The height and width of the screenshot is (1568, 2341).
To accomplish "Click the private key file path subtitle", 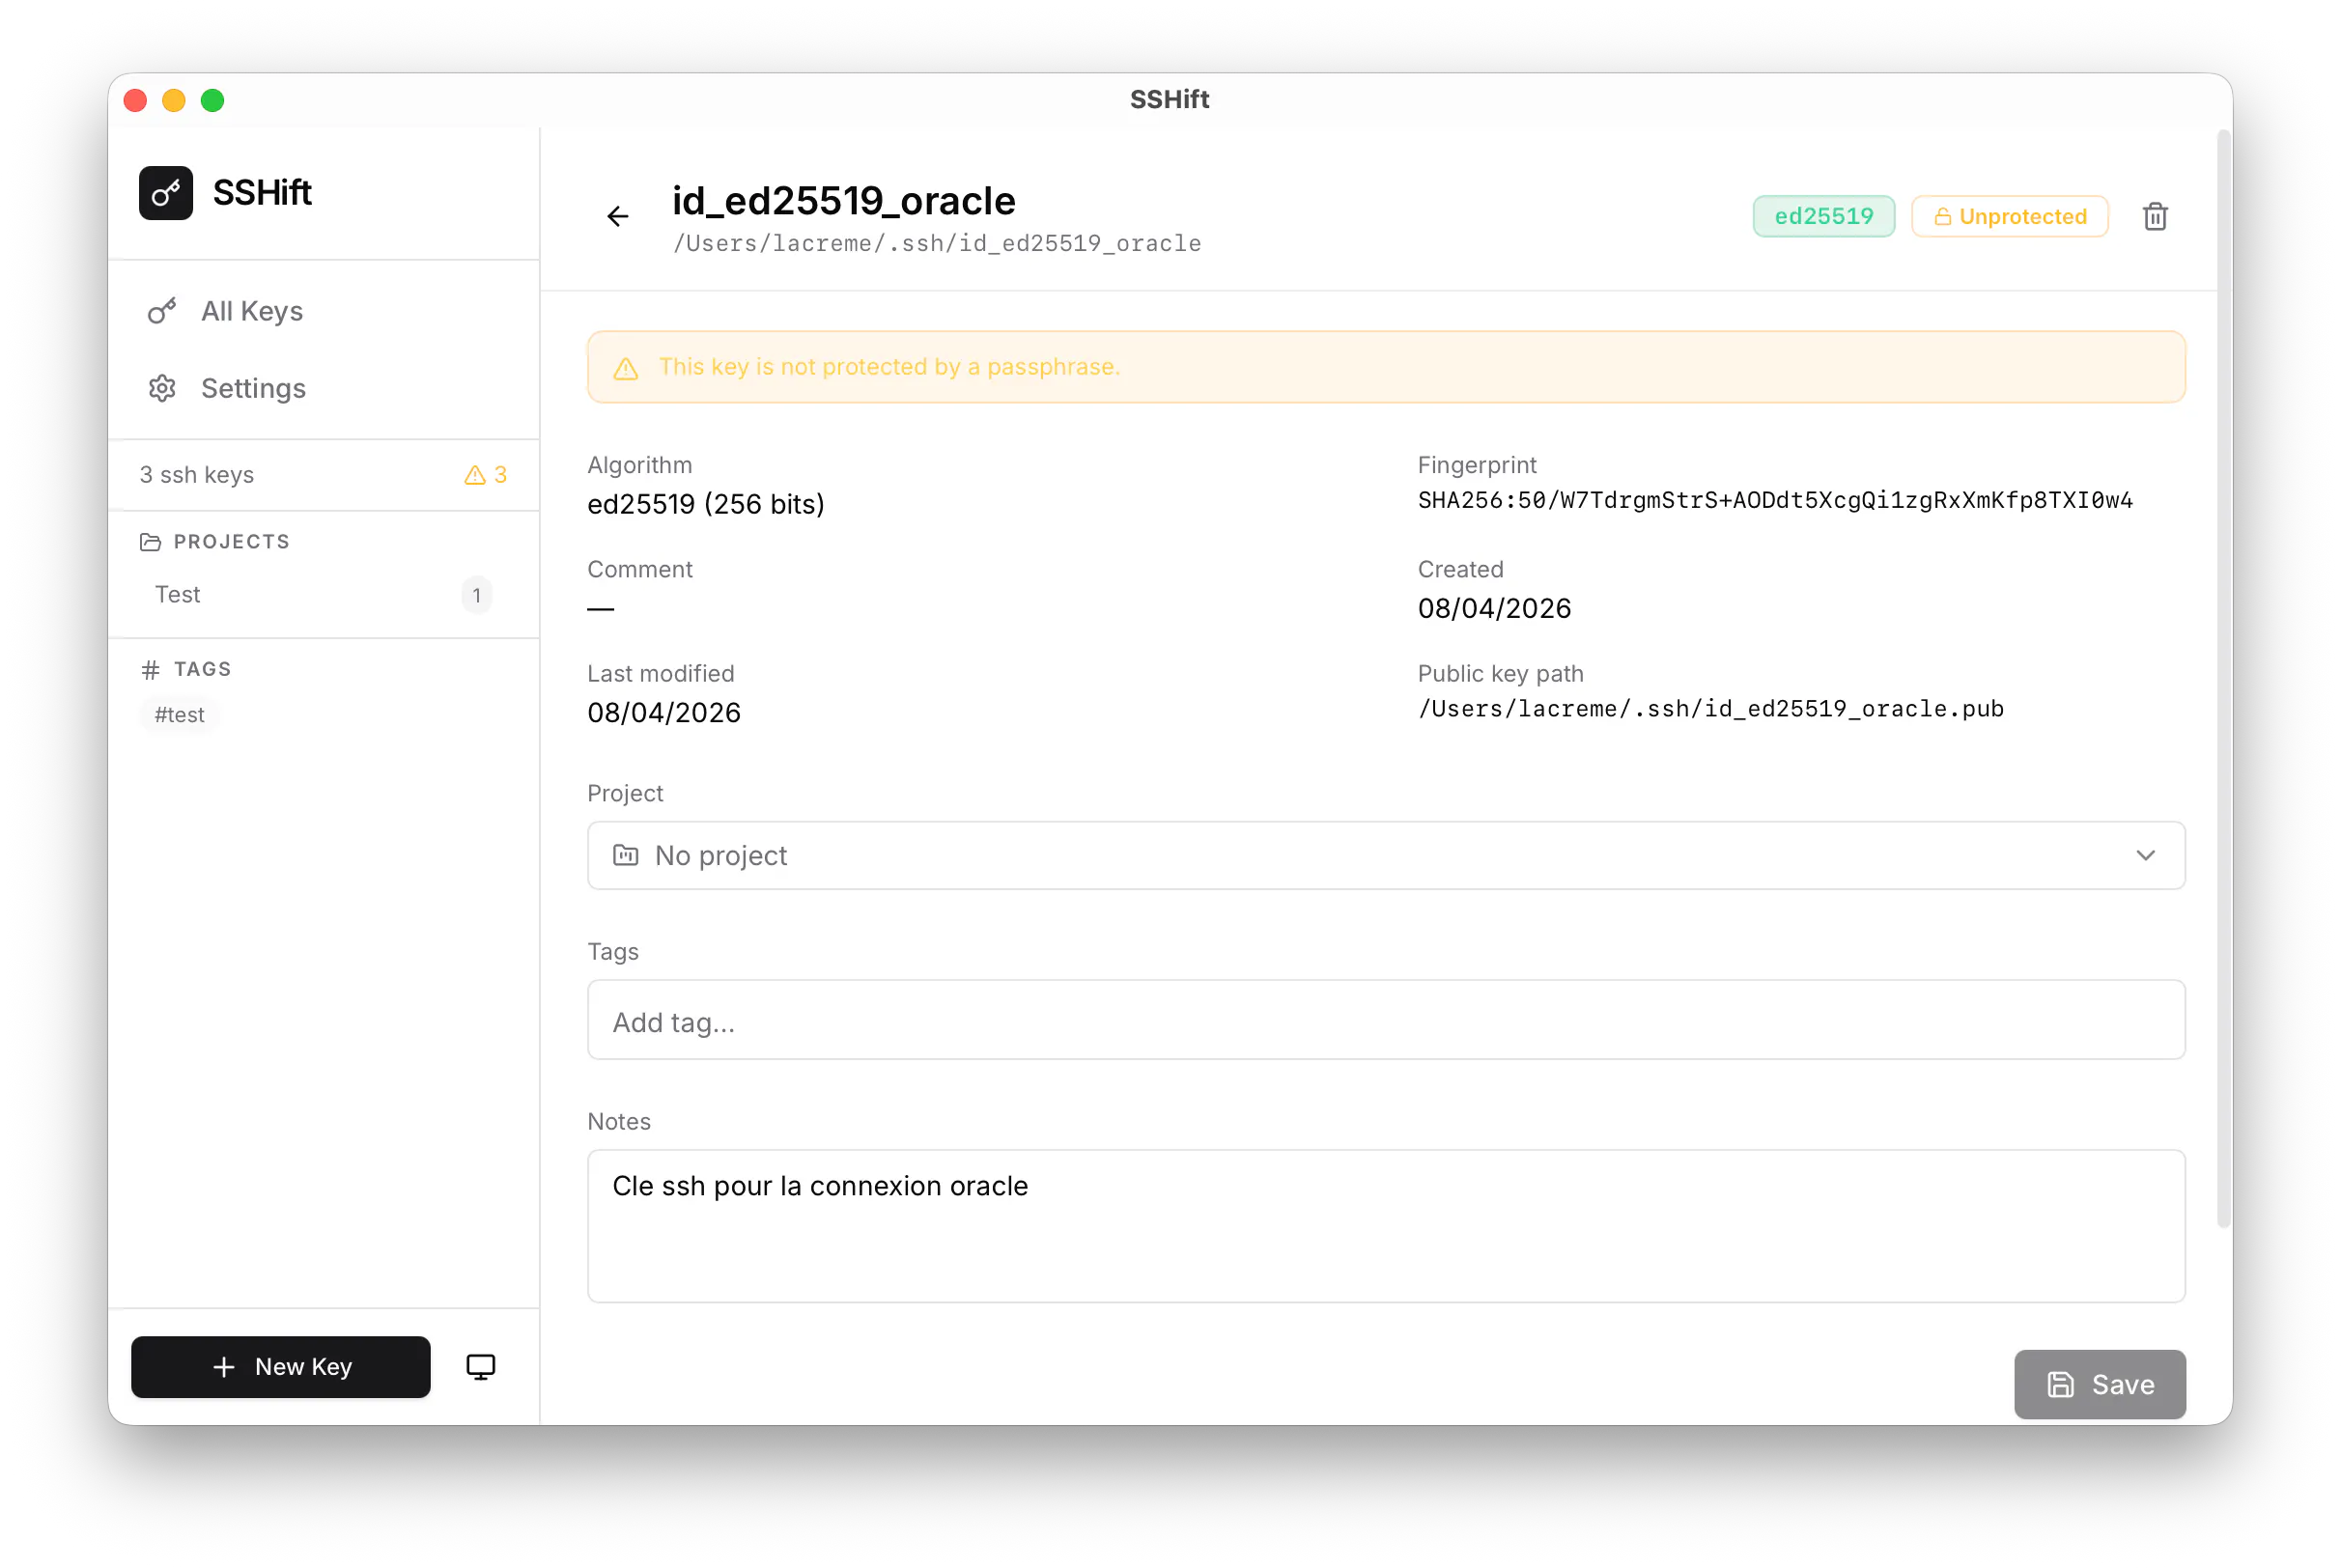I will pos(937,243).
